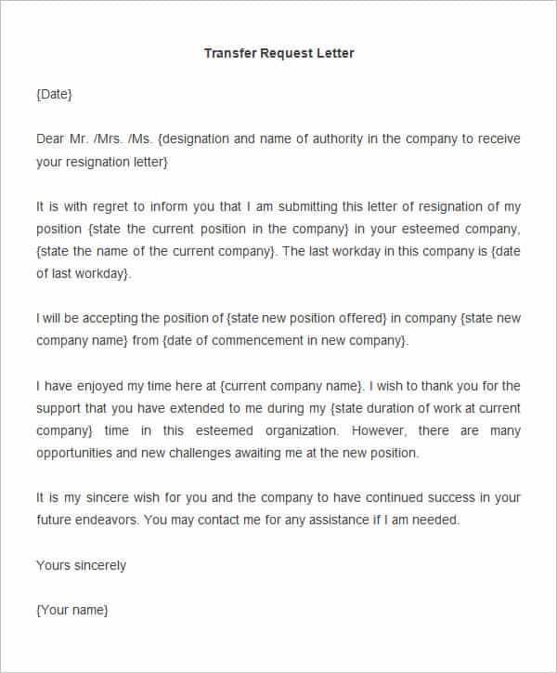Click the 'Dear Mr. /Mrs. /Ms.' salutation

pyautogui.click(x=95, y=139)
